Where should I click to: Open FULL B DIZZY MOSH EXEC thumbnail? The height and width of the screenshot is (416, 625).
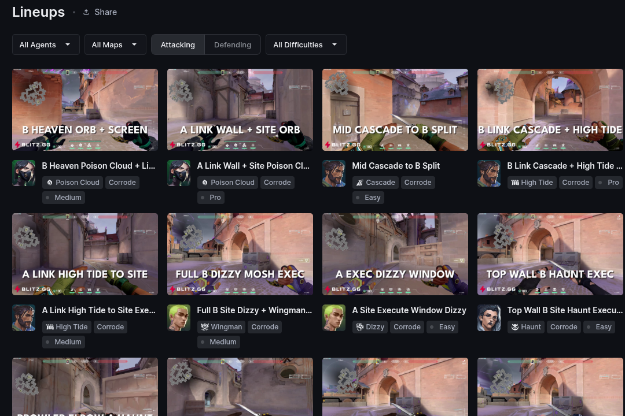click(x=240, y=254)
